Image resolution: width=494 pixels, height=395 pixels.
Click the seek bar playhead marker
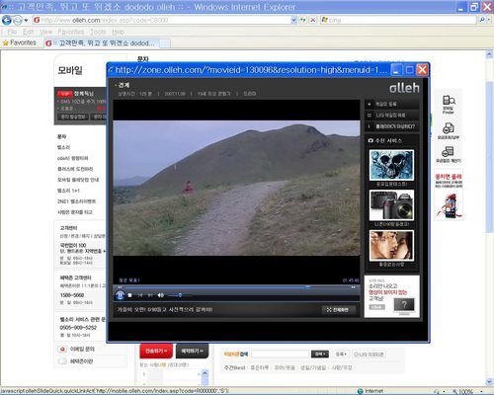tap(307, 287)
